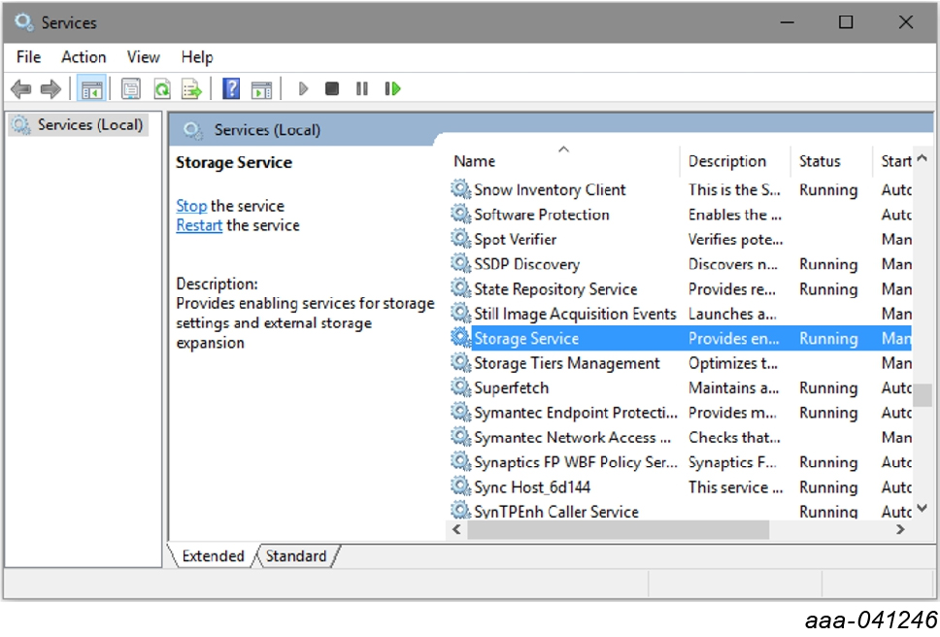
Task: Click the Back arrow toolbar icon
Action: click(20, 89)
